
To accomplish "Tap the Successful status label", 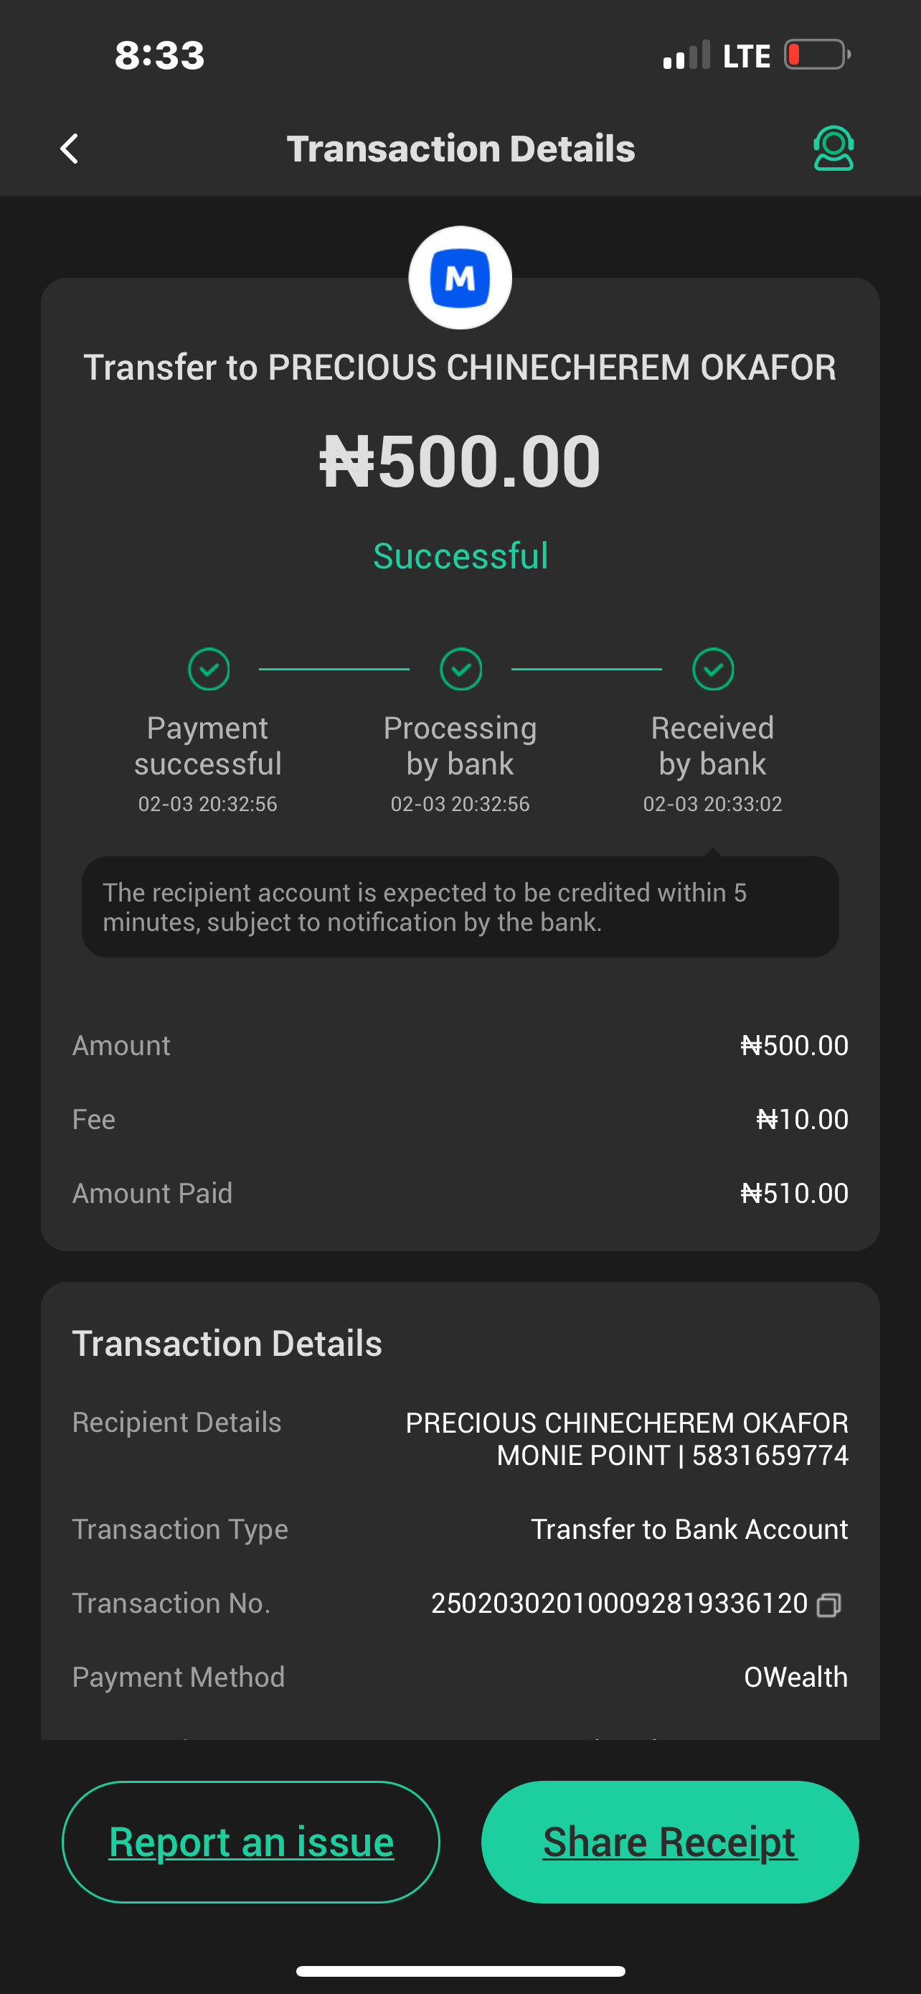I will pos(461,556).
